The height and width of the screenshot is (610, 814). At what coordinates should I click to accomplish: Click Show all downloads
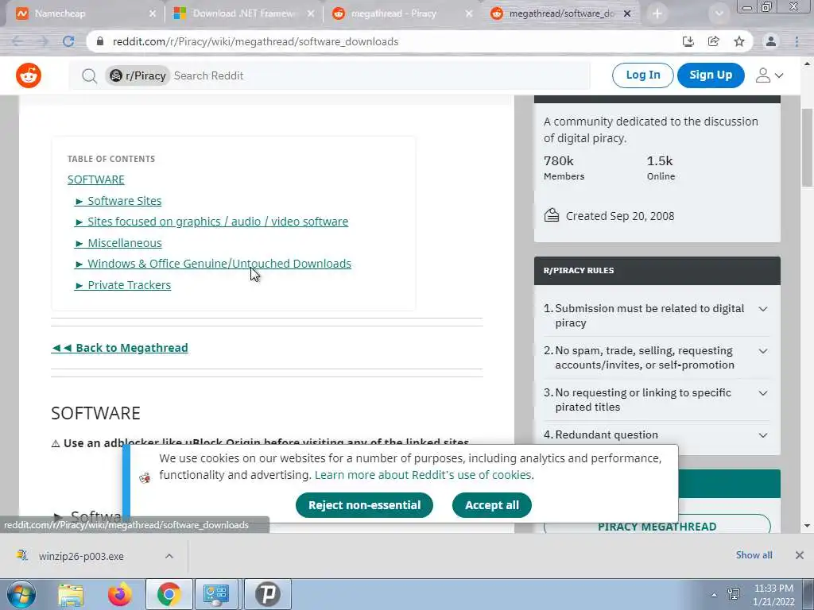point(754,555)
